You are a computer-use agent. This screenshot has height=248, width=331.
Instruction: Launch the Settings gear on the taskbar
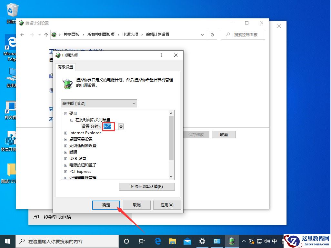pos(202,241)
